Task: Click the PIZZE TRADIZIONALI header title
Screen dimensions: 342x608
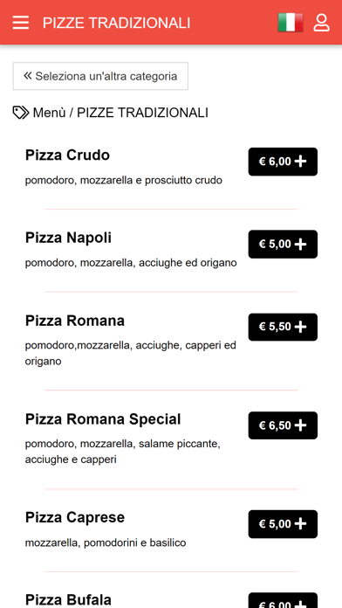Action: coord(116,23)
